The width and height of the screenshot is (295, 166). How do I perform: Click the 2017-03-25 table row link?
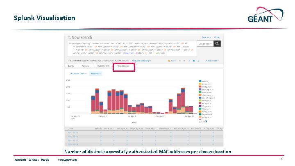[73, 133]
